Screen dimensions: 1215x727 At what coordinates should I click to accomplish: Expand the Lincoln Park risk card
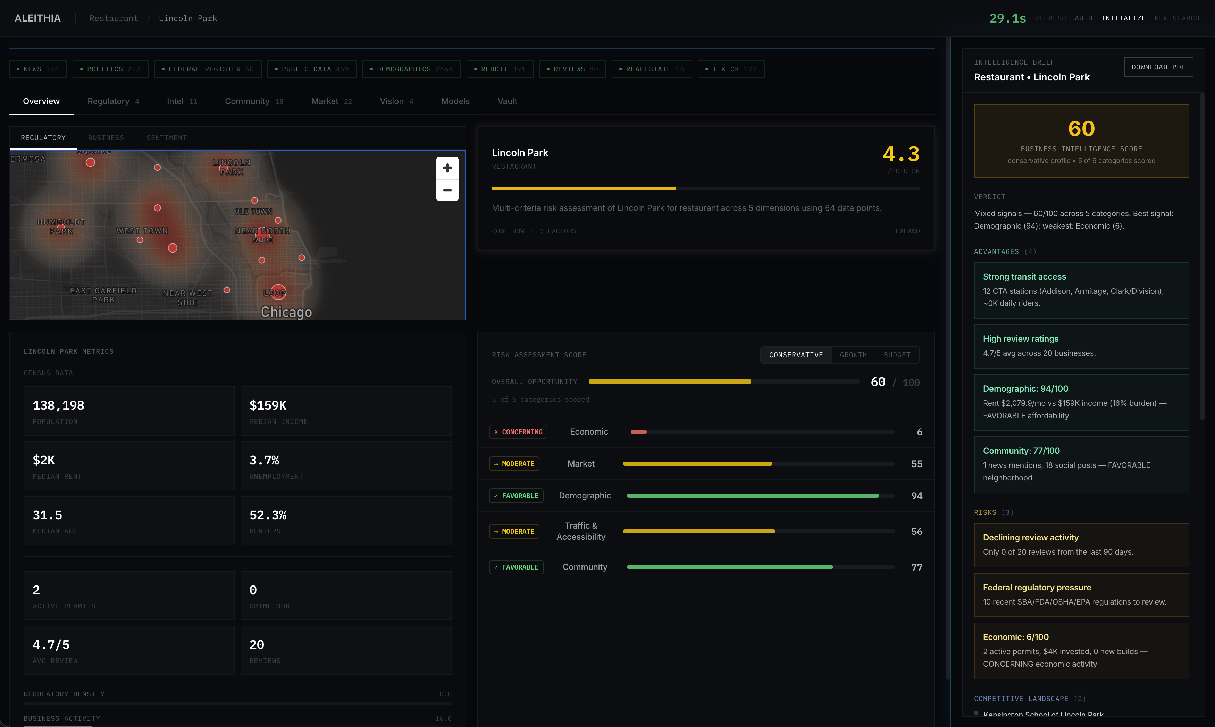pos(907,231)
